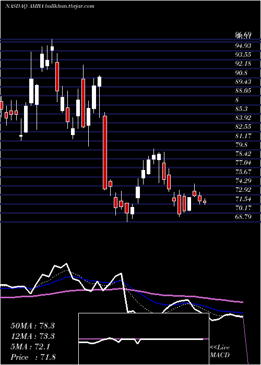261x365 pixels.
Task: Click the <<Live MACD label
Action: tap(220, 351)
